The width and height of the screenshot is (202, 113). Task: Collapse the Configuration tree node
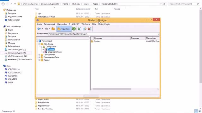pos(41,47)
